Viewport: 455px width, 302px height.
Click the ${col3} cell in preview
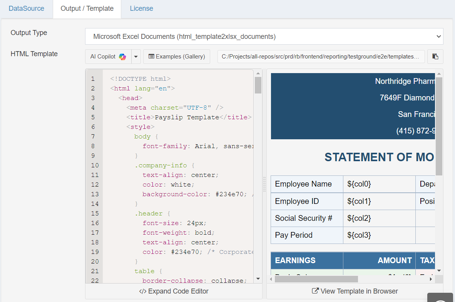[x=379, y=235]
